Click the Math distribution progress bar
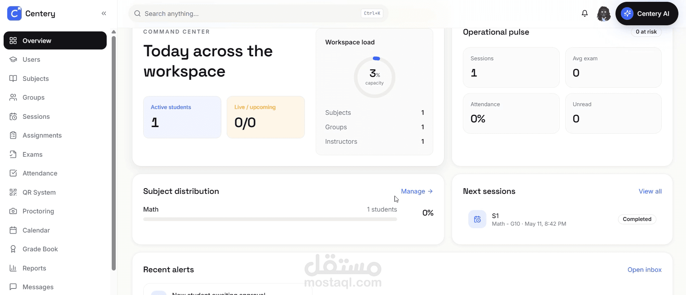 pos(270,219)
